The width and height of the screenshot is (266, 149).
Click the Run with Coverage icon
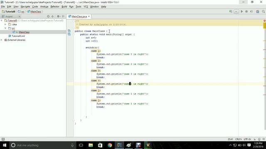point(251,12)
